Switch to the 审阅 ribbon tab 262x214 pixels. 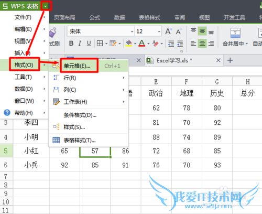180,17
